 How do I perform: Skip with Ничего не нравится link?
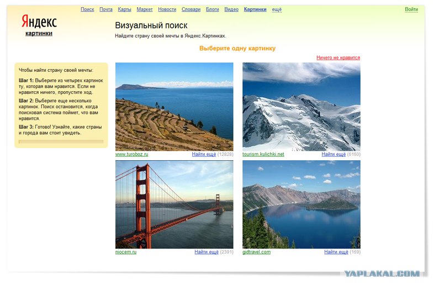[x=338, y=57]
